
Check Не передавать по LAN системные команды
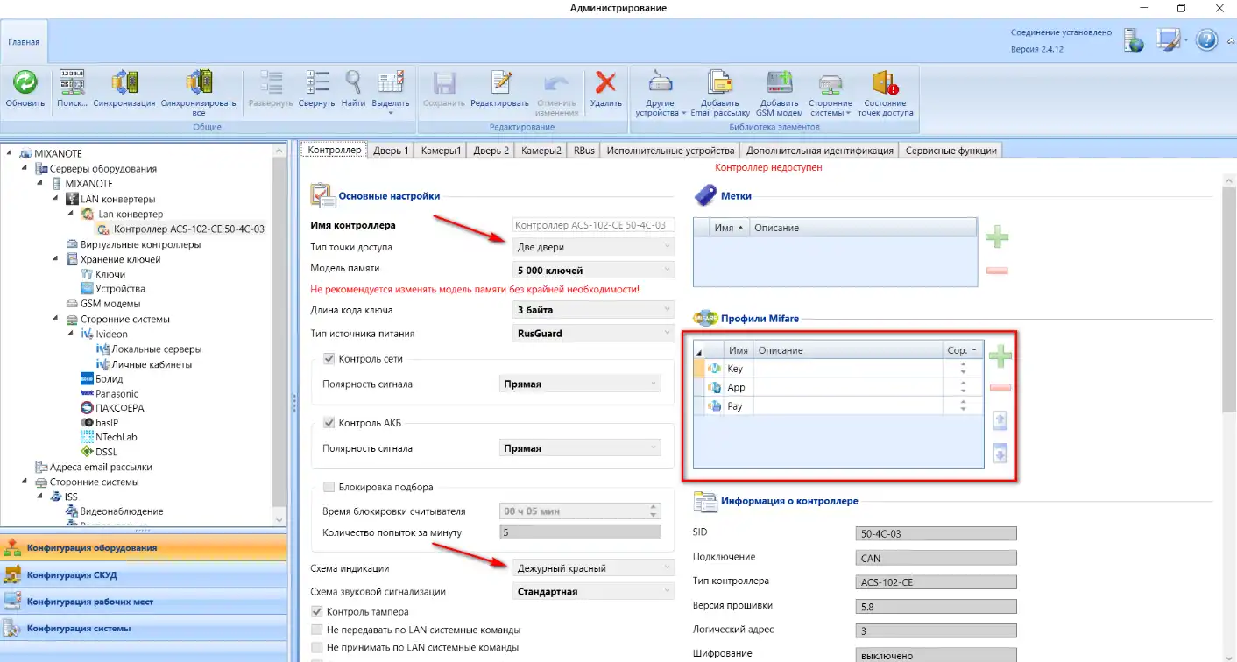(x=317, y=630)
